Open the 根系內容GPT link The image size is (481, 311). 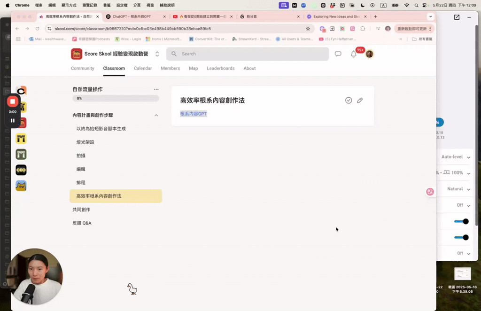193,114
